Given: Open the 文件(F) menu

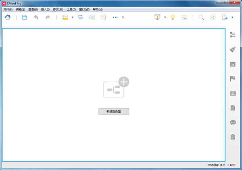Looking at the screenshot, I should click(8, 9).
